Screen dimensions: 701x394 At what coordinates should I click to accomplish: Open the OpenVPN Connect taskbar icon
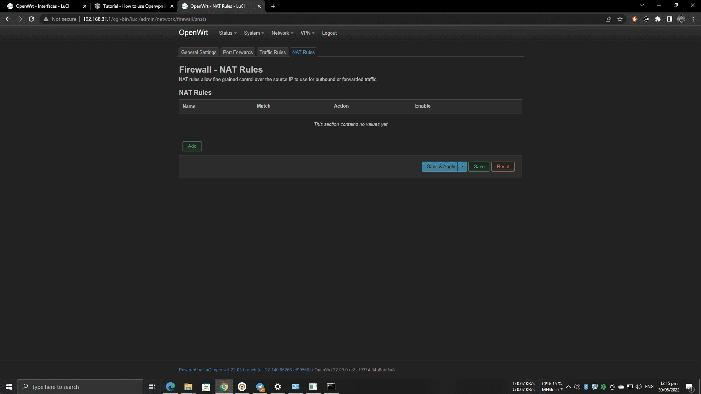(242, 387)
